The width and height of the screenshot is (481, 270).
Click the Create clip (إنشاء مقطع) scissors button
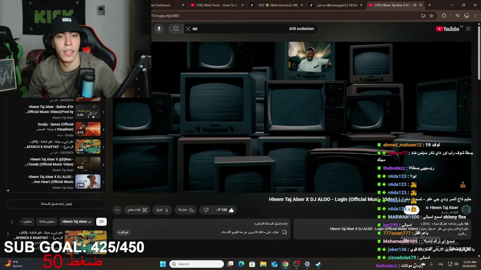pyautogui.click(x=137, y=210)
